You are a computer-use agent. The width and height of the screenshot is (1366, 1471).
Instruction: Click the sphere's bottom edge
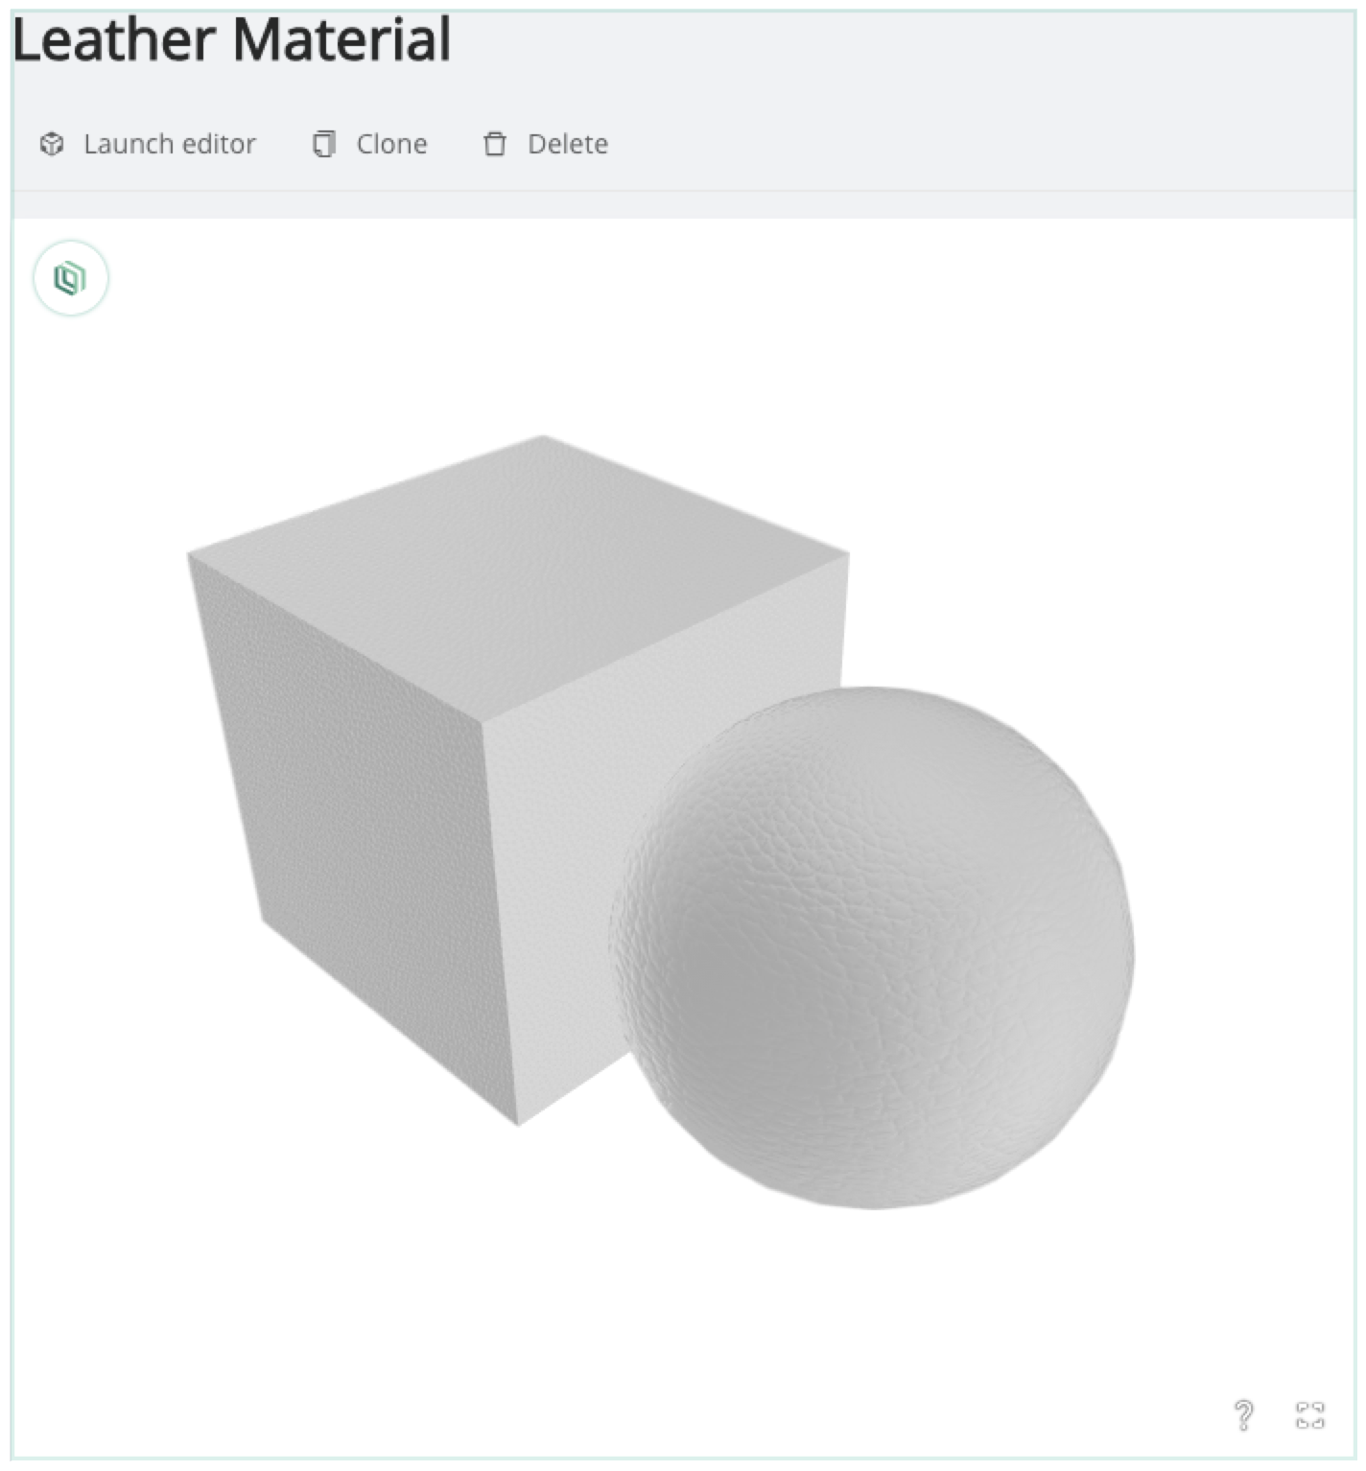(x=873, y=1206)
